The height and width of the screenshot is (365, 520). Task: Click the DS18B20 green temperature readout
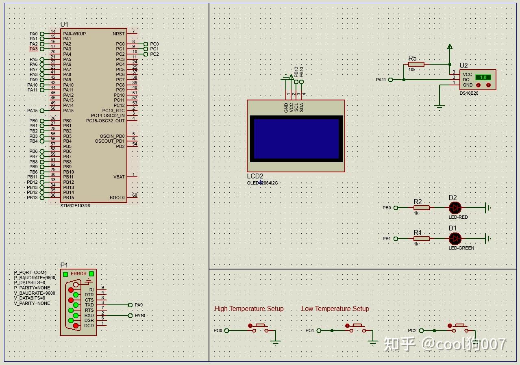point(483,77)
